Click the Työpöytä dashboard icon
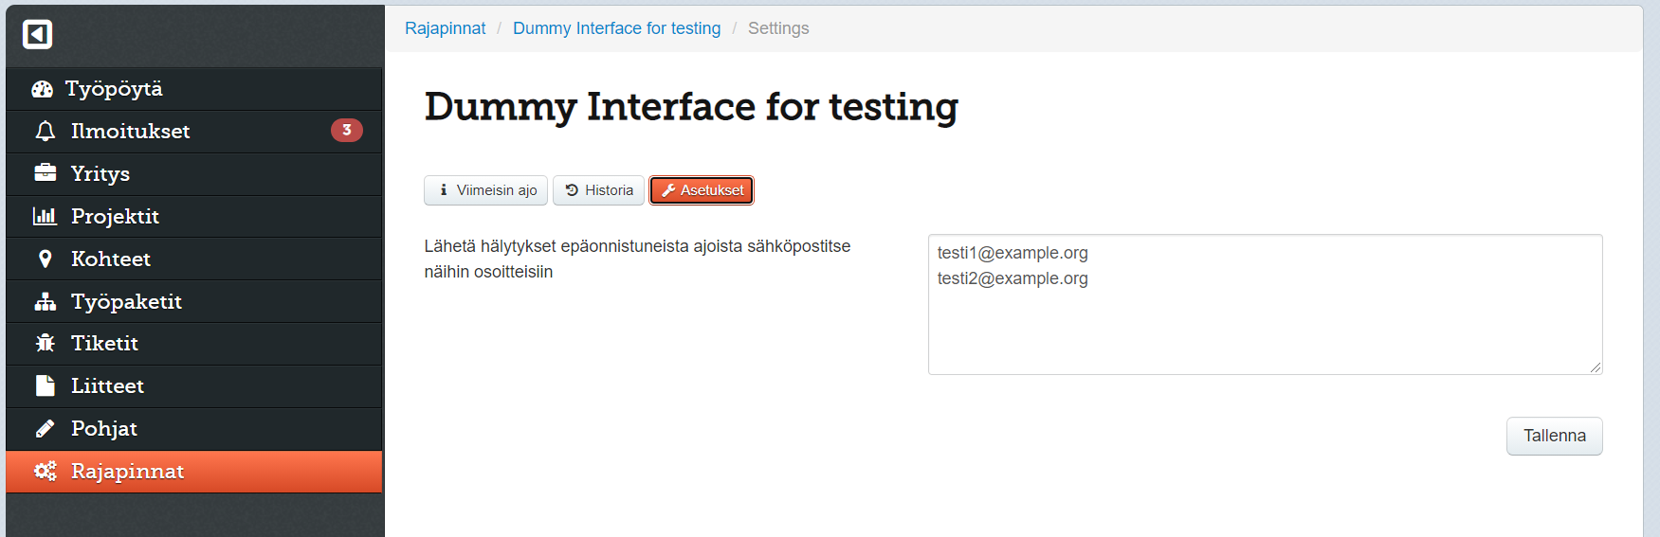Image resolution: width=1660 pixels, height=537 pixels. coord(42,89)
